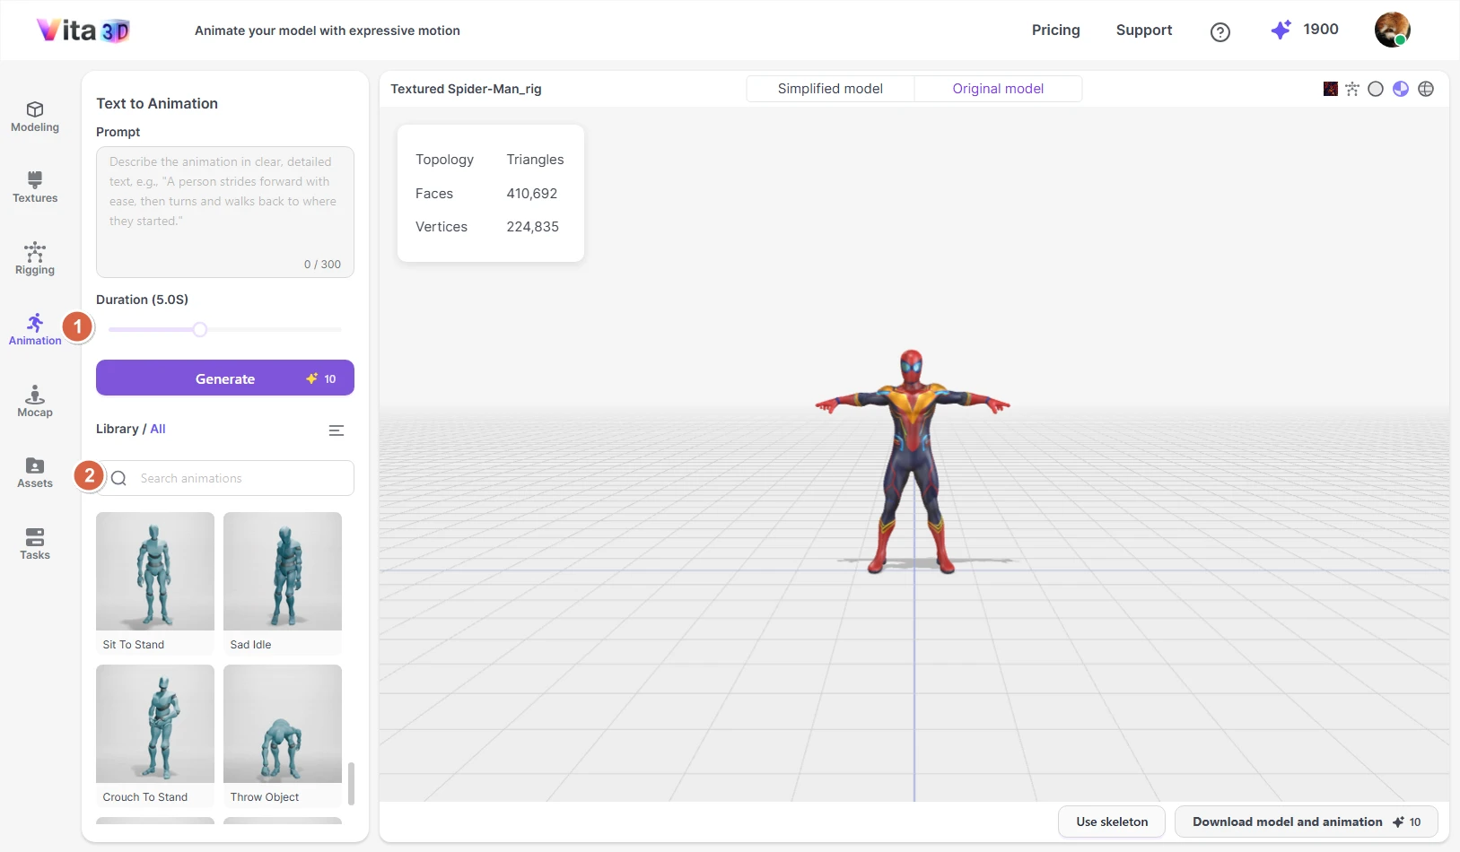
Task: Open the All filter next to Library
Action: [158, 429]
